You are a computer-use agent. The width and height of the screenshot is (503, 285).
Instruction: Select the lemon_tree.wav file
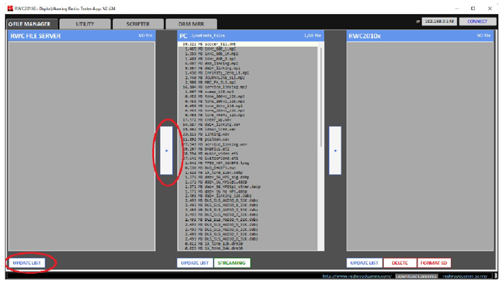pos(247,130)
